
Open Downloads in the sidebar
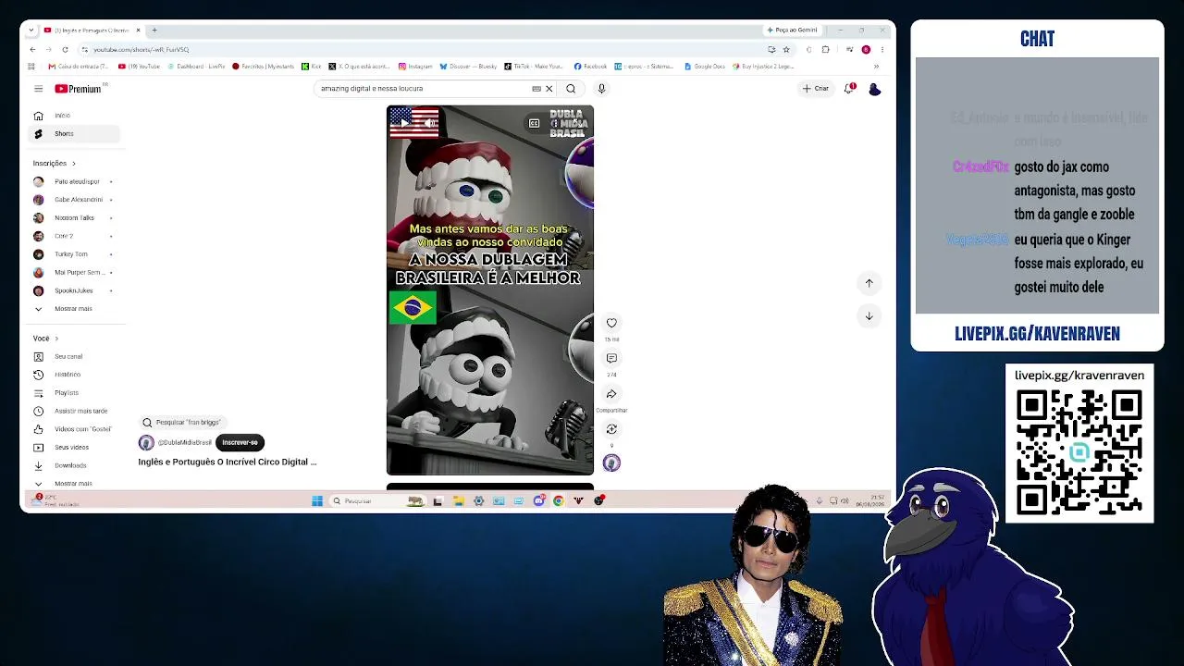[x=73, y=465]
